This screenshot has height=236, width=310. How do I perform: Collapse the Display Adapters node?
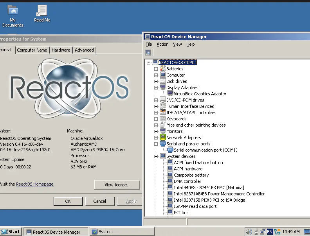[156, 88]
